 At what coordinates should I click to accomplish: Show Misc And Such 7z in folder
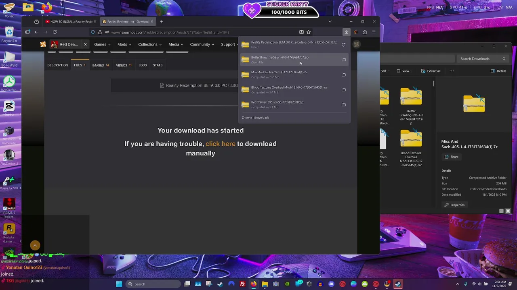343,75
